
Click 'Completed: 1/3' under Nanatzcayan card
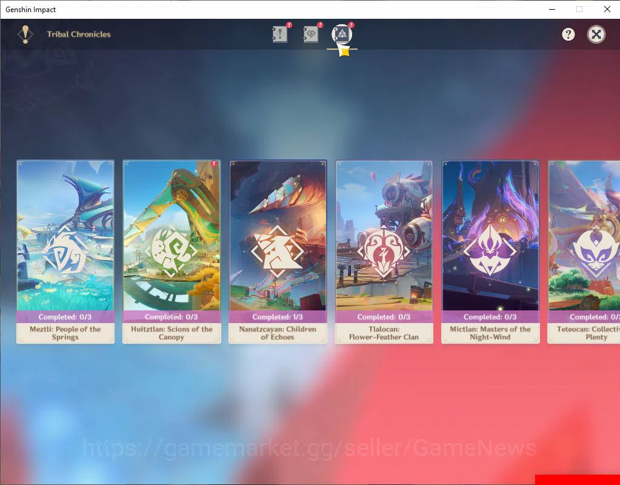point(278,317)
